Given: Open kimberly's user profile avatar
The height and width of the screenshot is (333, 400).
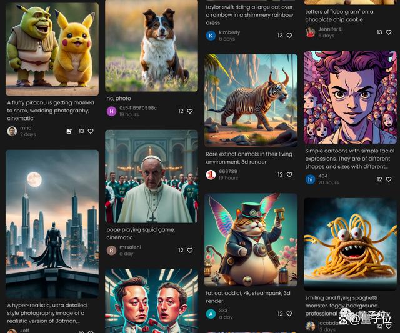Looking at the screenshot, I should (211, 36).
